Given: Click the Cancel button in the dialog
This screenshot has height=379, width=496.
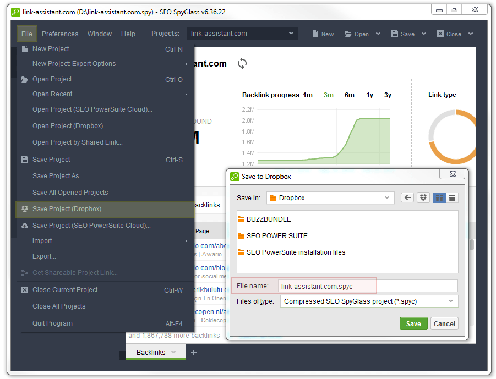Looking at the screenshot, I should coord(444,323).
